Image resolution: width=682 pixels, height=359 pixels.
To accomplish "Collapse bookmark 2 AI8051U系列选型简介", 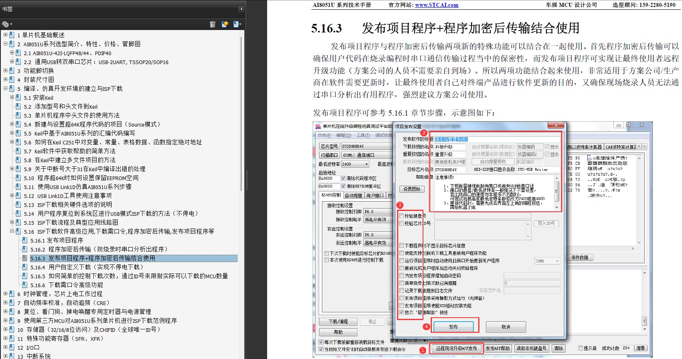I will click(5, 44).
